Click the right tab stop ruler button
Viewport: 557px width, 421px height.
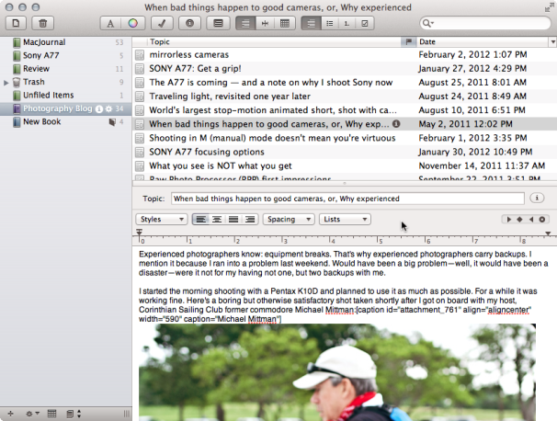[531, 219]
